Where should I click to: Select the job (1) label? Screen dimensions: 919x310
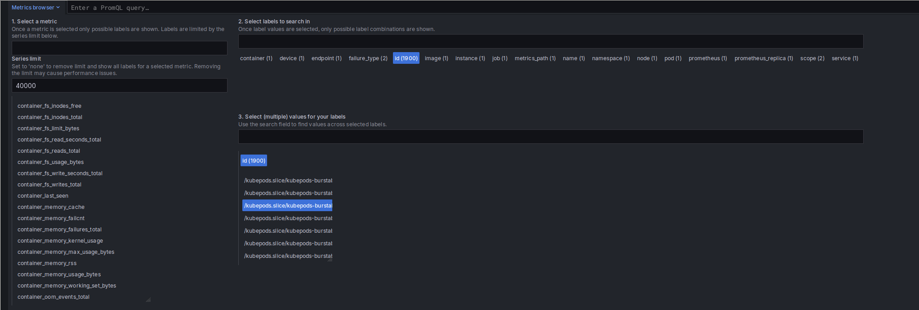[500, 58]
